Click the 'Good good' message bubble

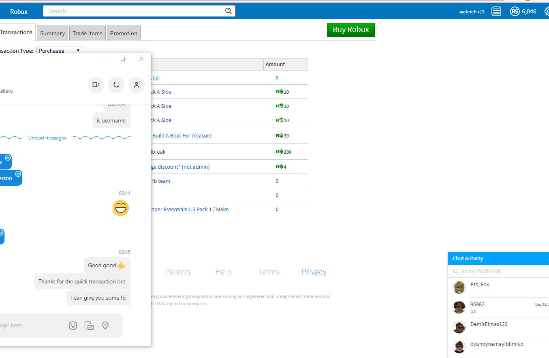(x=107, y=265)
